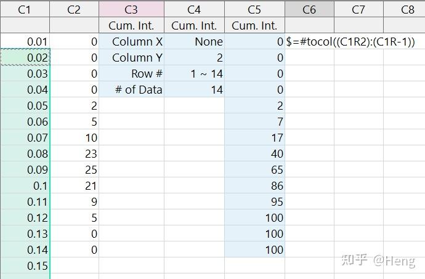Viewport: 425px width, 279px height.
Task: Click the cell showing 'None'
Action: 194,42
